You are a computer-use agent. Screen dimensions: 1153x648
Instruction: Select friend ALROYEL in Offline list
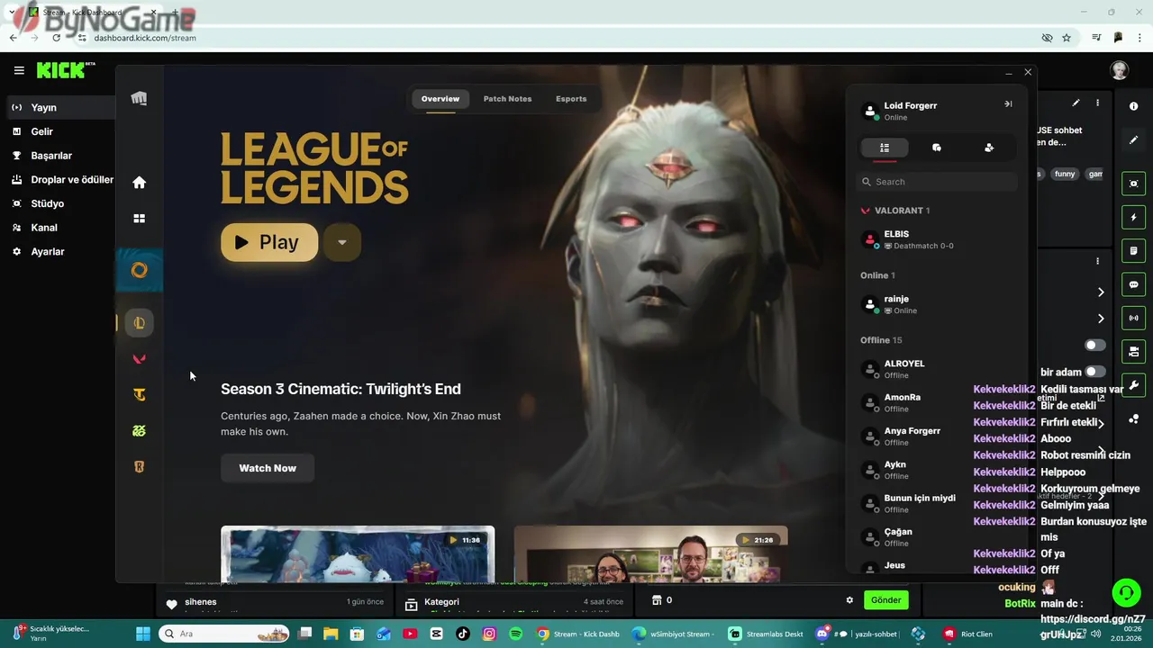937,369
